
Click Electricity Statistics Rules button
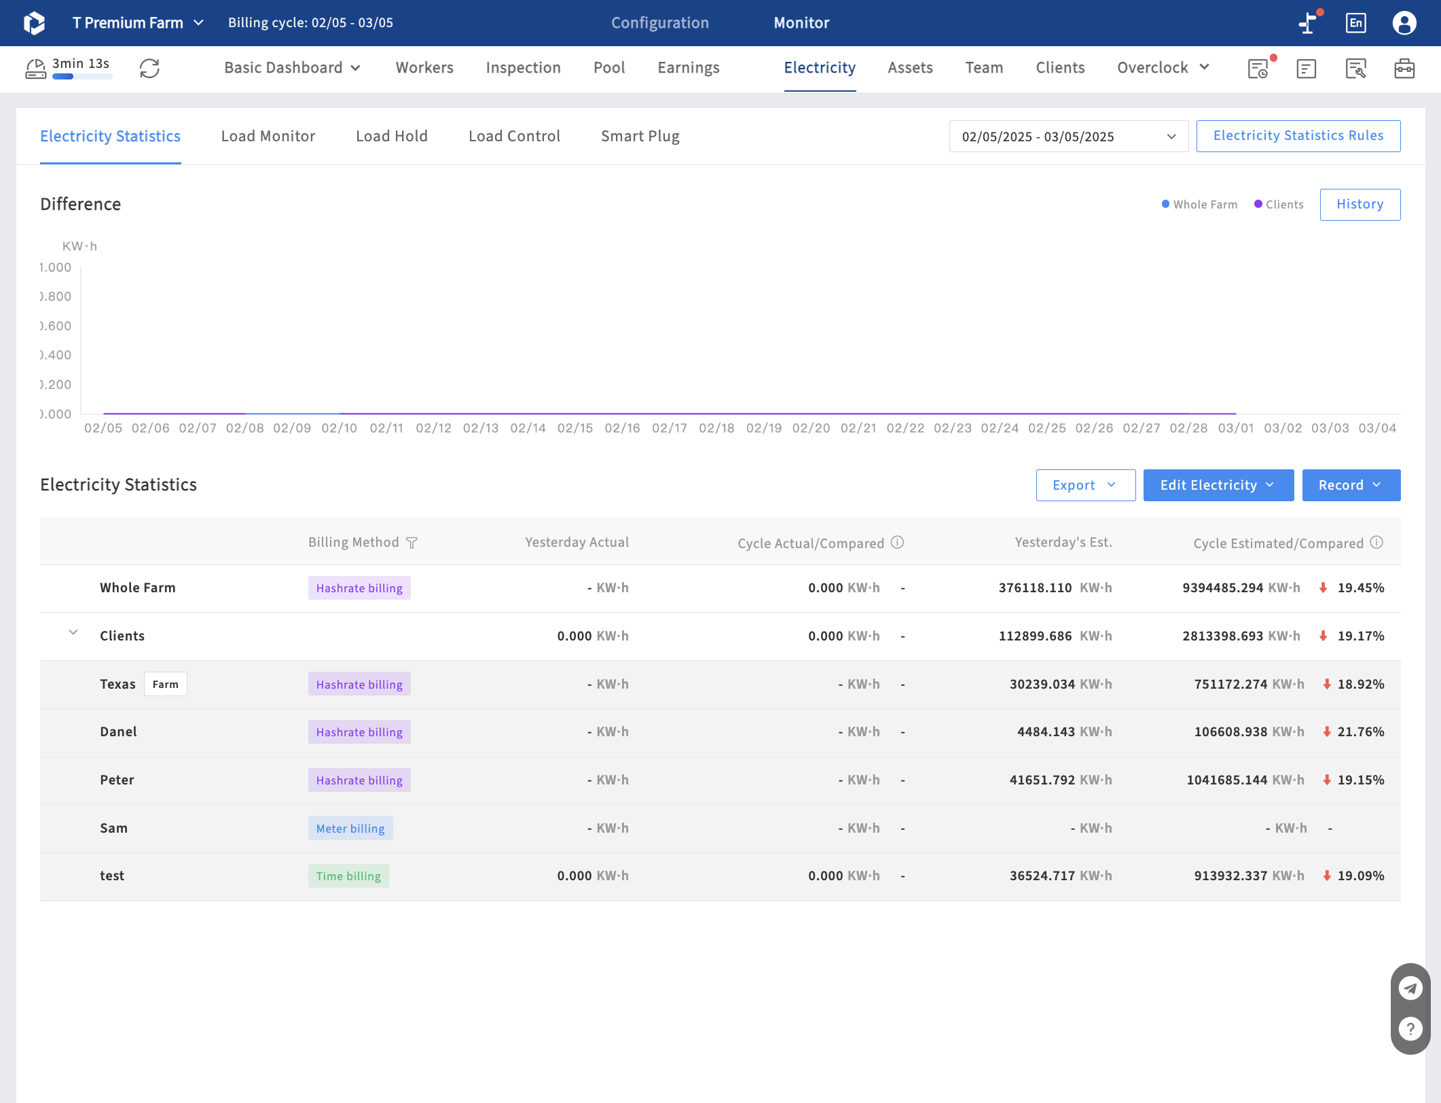1298,136
